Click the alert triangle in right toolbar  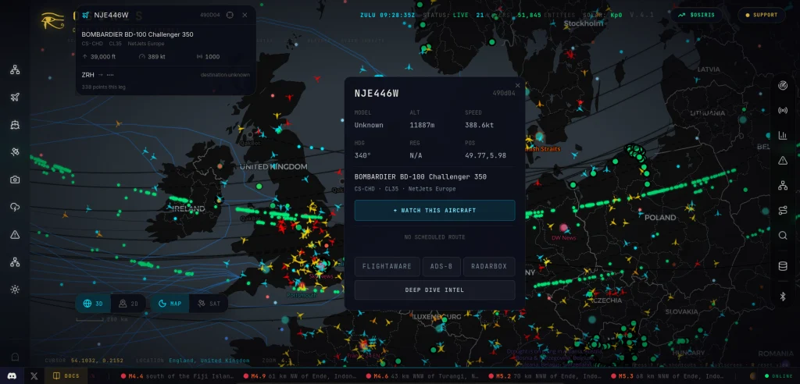point(783,161)
